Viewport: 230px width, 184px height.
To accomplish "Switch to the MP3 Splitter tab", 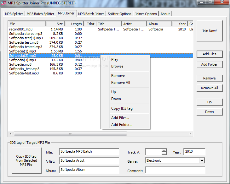I will pyautogui.click(x=14, y=14).
